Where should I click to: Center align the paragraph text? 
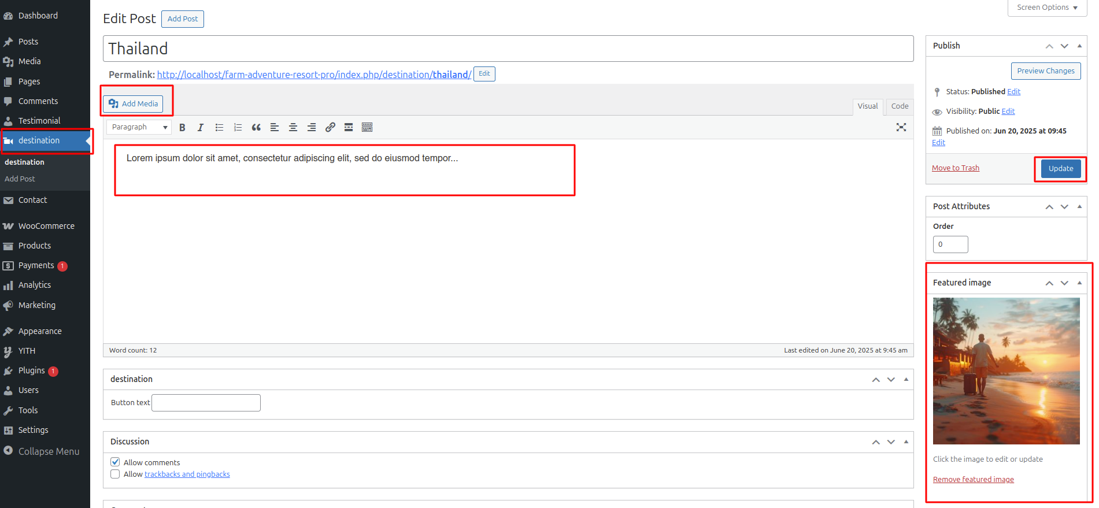click(x=293, y=128)
